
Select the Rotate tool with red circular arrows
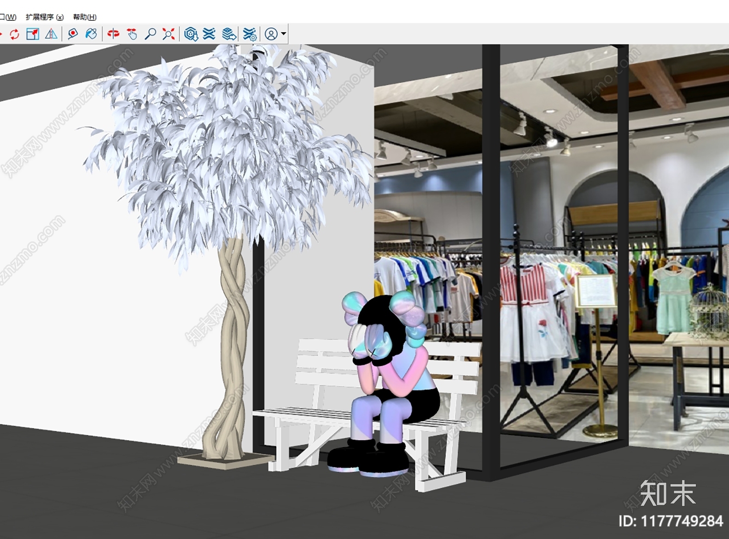pos(14,34)
